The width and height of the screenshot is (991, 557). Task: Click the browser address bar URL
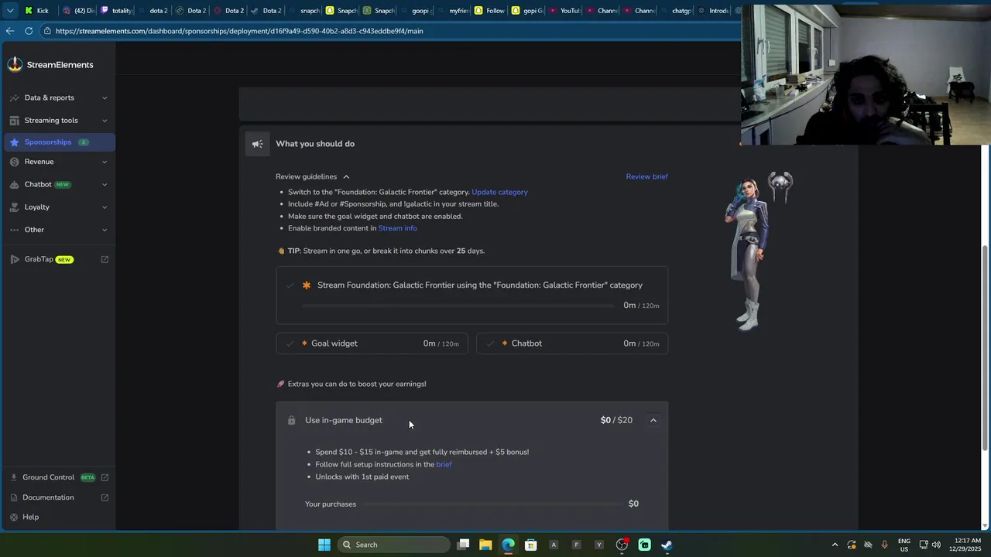coord(239,31)
